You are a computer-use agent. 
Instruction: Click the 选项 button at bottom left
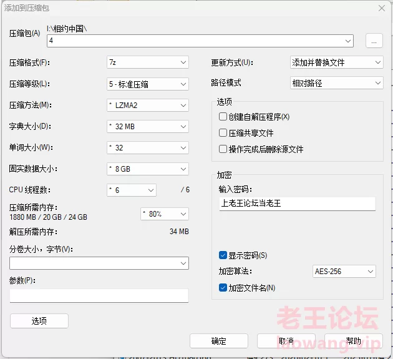point(39,321)
